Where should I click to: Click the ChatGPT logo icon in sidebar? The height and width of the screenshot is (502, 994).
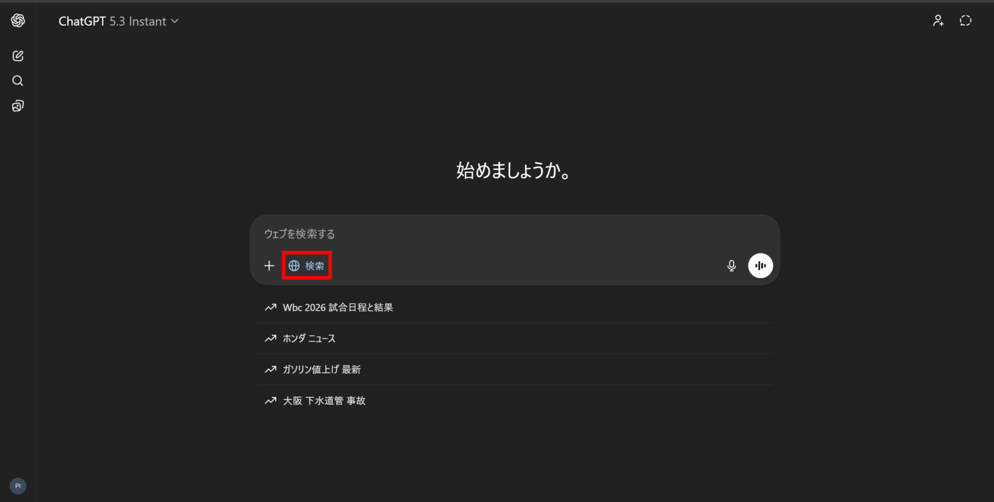click(x=18, y=20)
